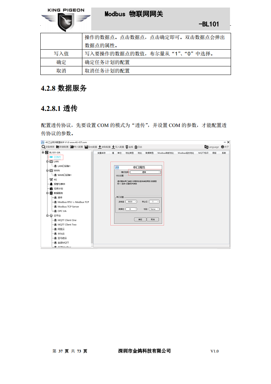The image size is (271, 384).
Task: Open the 校验 dropdown showing None
Action: pyautogui.click(x=154, y=209)
